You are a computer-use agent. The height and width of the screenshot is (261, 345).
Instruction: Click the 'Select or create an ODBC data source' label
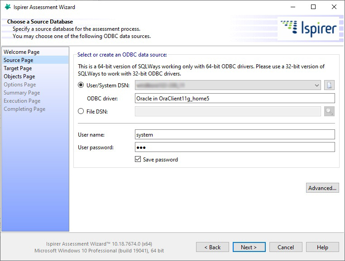coord(122,55)
